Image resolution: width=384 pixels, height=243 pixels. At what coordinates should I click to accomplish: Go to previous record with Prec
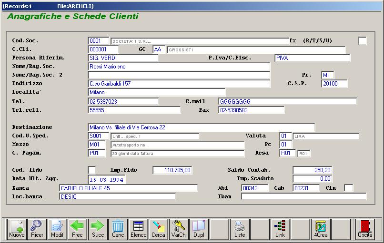[77, 229]
